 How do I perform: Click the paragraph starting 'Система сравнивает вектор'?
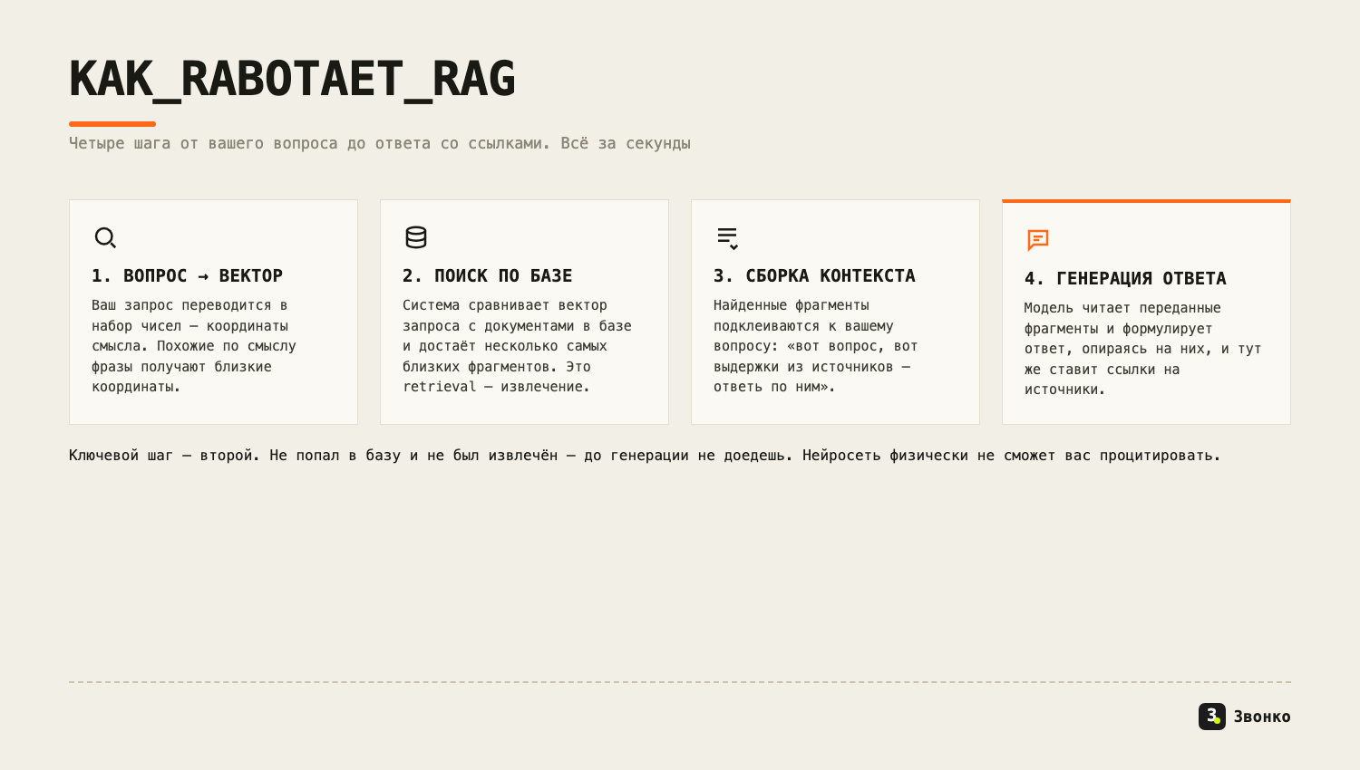[x=517, y=346]
